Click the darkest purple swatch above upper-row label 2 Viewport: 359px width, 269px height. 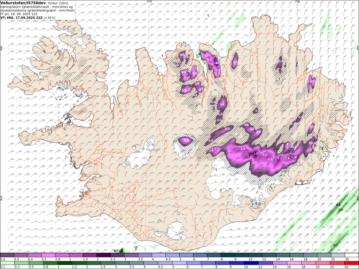[x=103, y=255]
